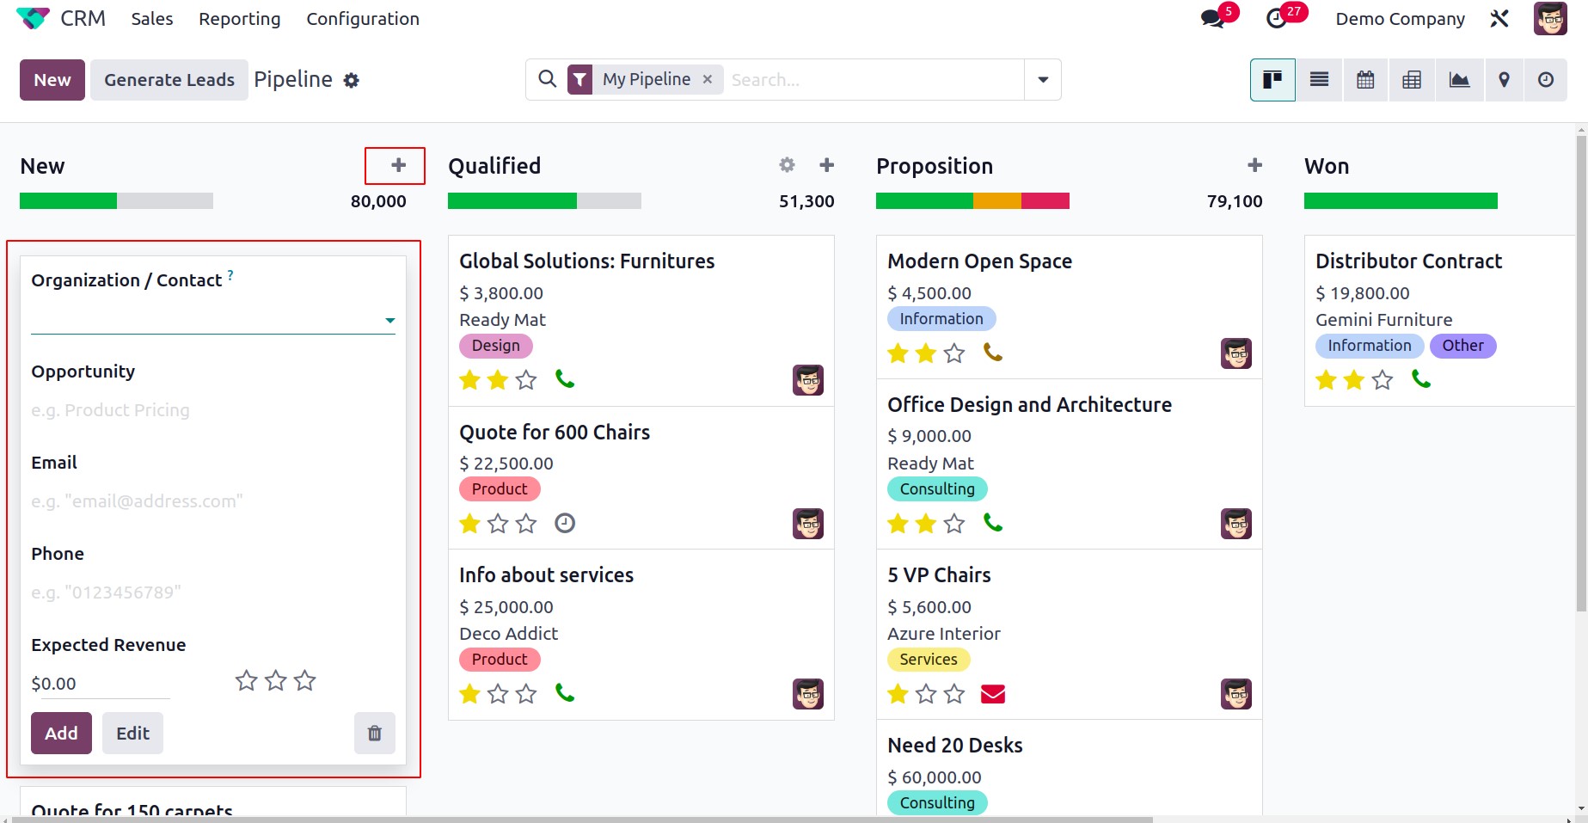The height and width of the screenshot is (823, 1588).
Task: Quick add in New column
Action: pyautogui.click(x=398, y=165)
